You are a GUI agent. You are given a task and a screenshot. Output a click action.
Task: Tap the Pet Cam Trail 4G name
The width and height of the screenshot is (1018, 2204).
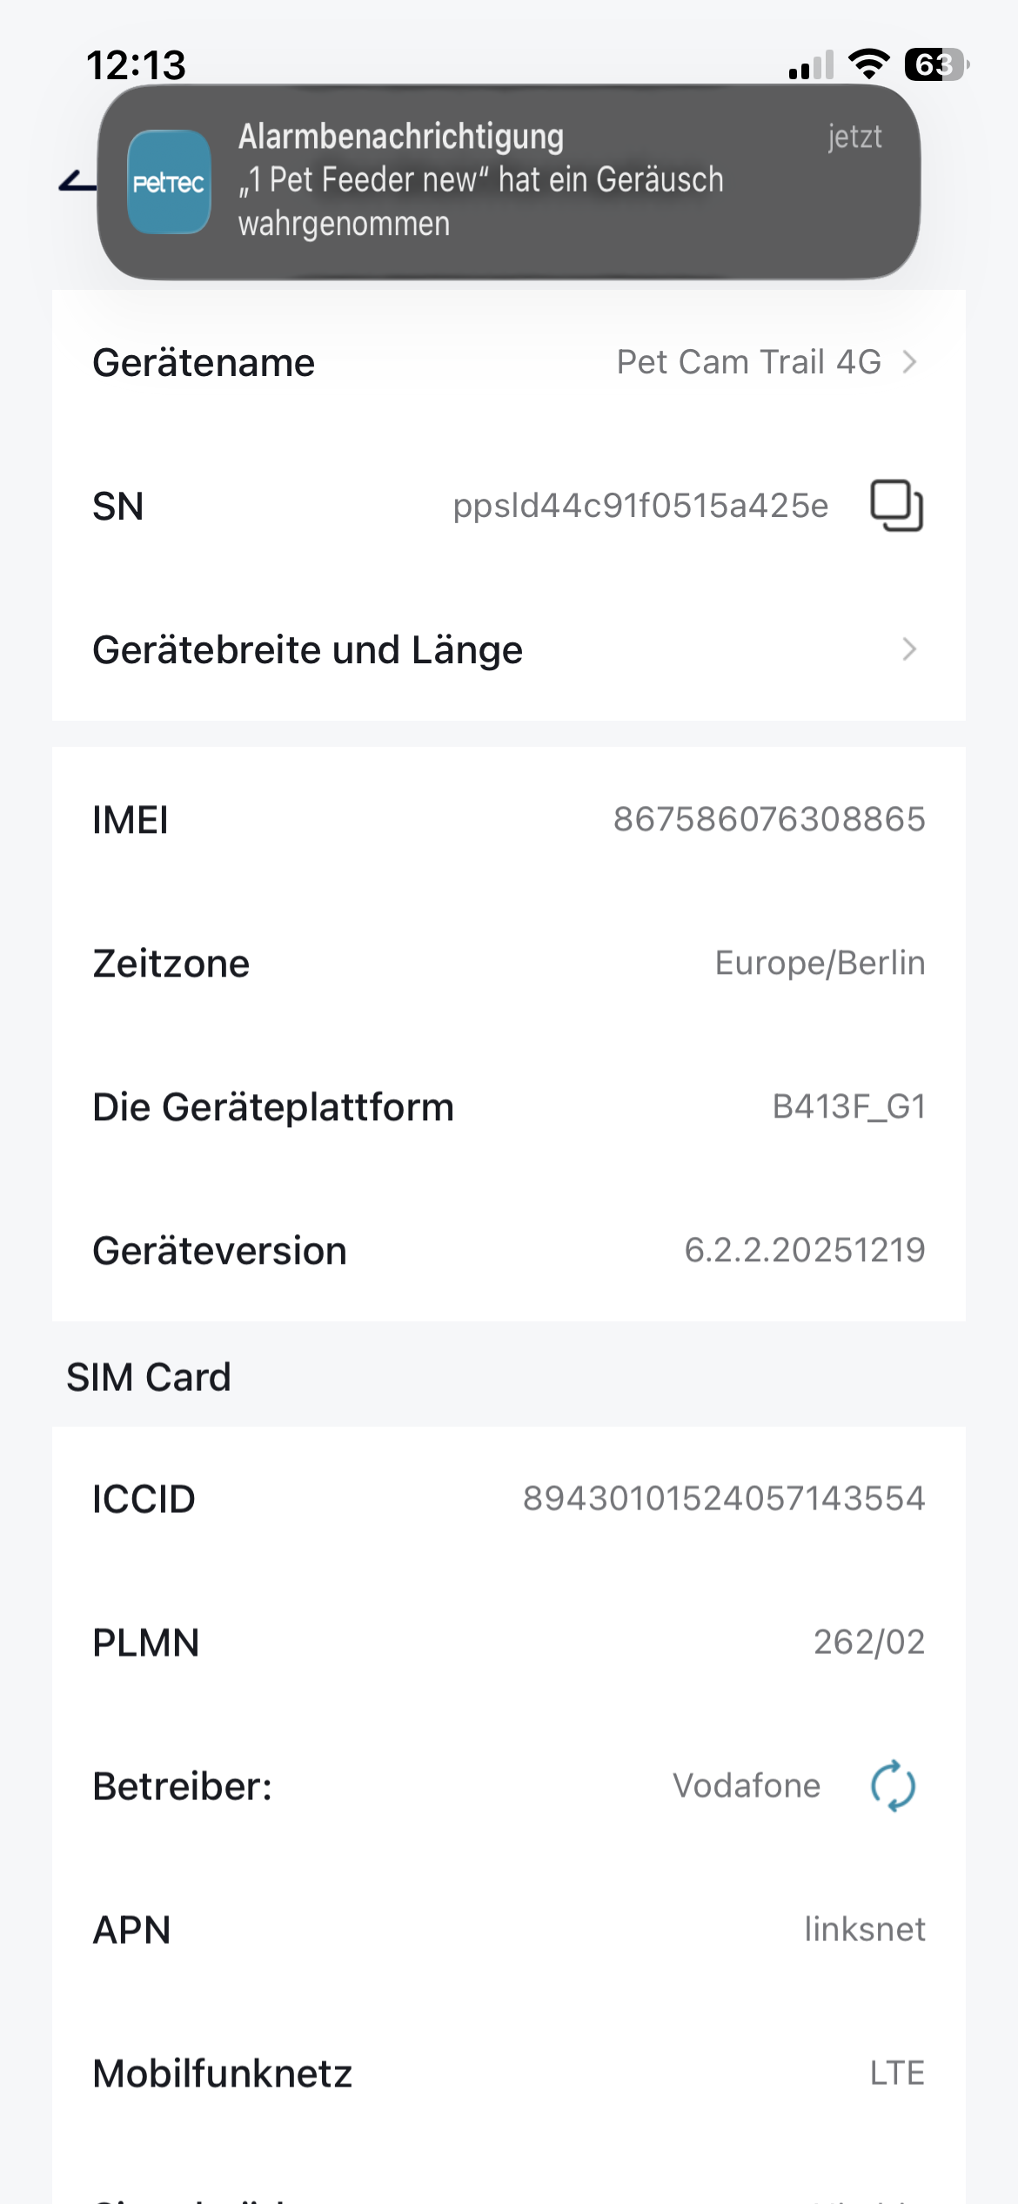(748, 362)
